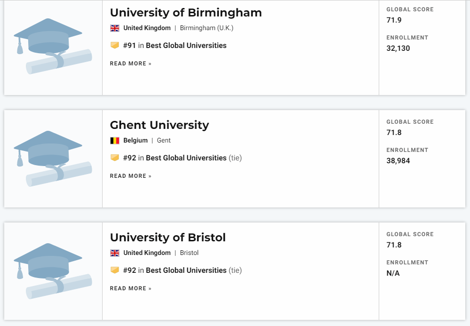The image size is (470, 326).
Task: Select Read More under University of Bristol
Action: (131, 288)
